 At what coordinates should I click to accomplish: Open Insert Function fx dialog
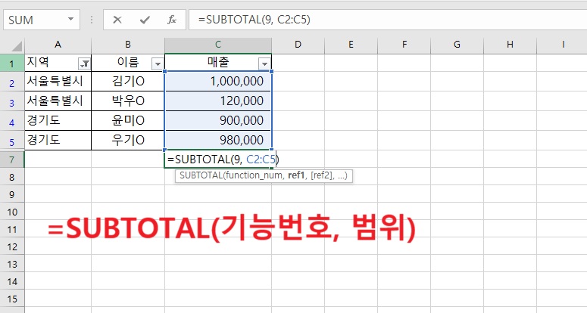172,20
